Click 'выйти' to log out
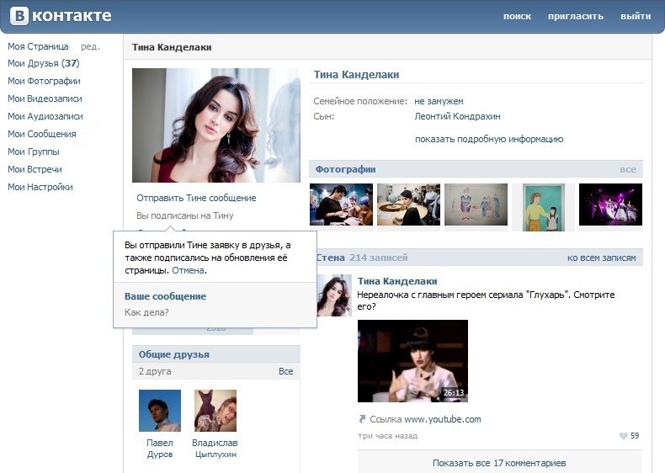 pyautogui.click(x=635, y=17)
